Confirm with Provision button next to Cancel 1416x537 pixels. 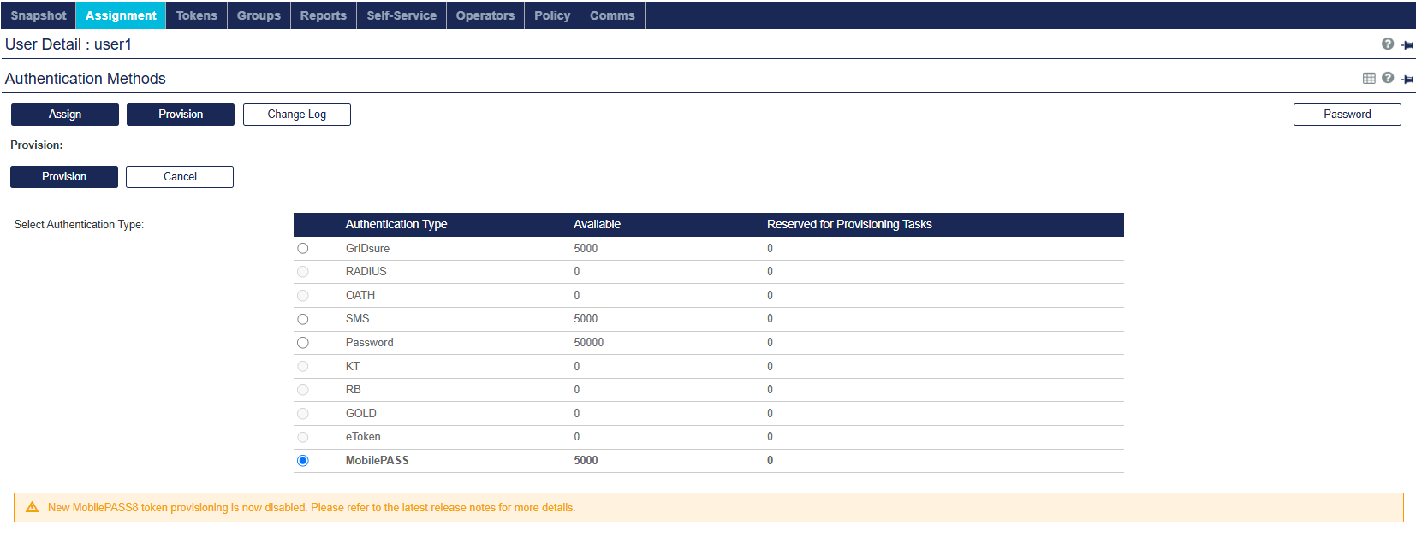(x=64, y=177)
